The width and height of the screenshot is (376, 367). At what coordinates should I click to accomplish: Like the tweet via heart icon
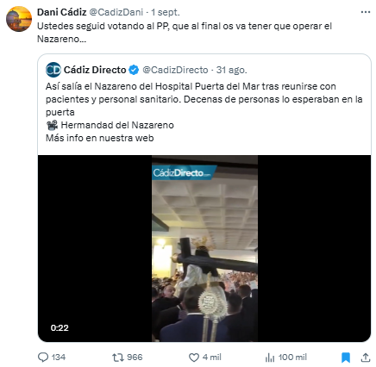pyautogui.click(x=194, y=358)
